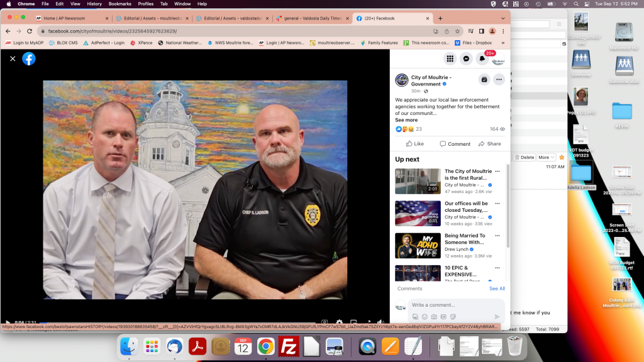
Task: Open options for "The City of Moultrie" video
Action: pyautogui.click(x=497, y=171)
